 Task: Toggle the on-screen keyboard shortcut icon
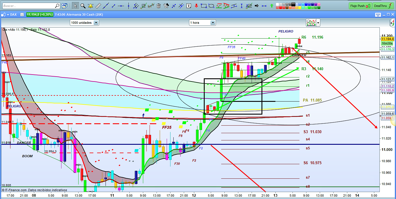tap(378, 15)
